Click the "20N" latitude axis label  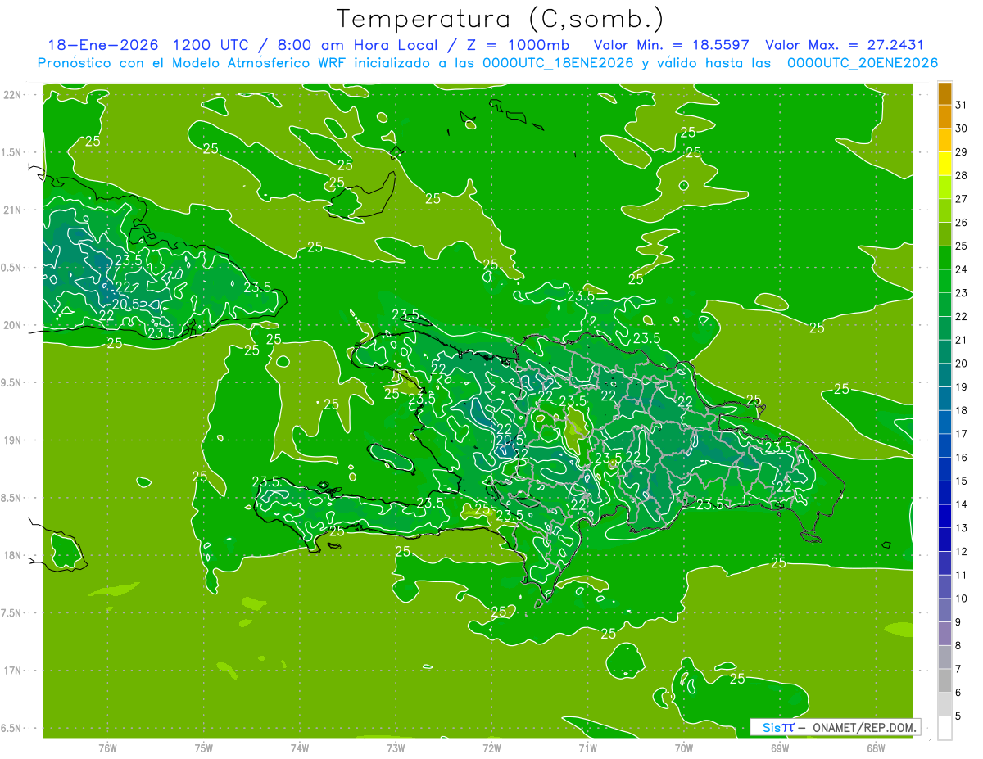13,325
